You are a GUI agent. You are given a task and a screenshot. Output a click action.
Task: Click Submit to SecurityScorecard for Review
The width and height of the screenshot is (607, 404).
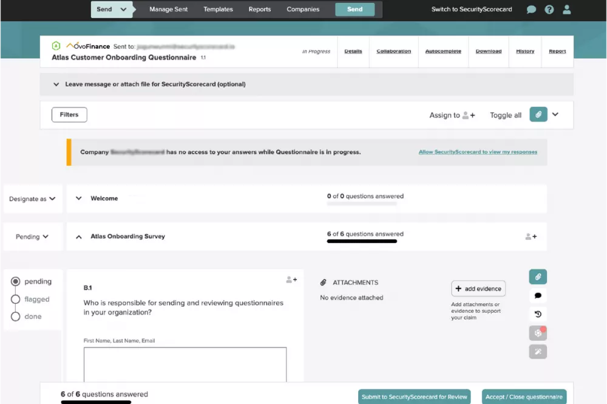(415, 397)
